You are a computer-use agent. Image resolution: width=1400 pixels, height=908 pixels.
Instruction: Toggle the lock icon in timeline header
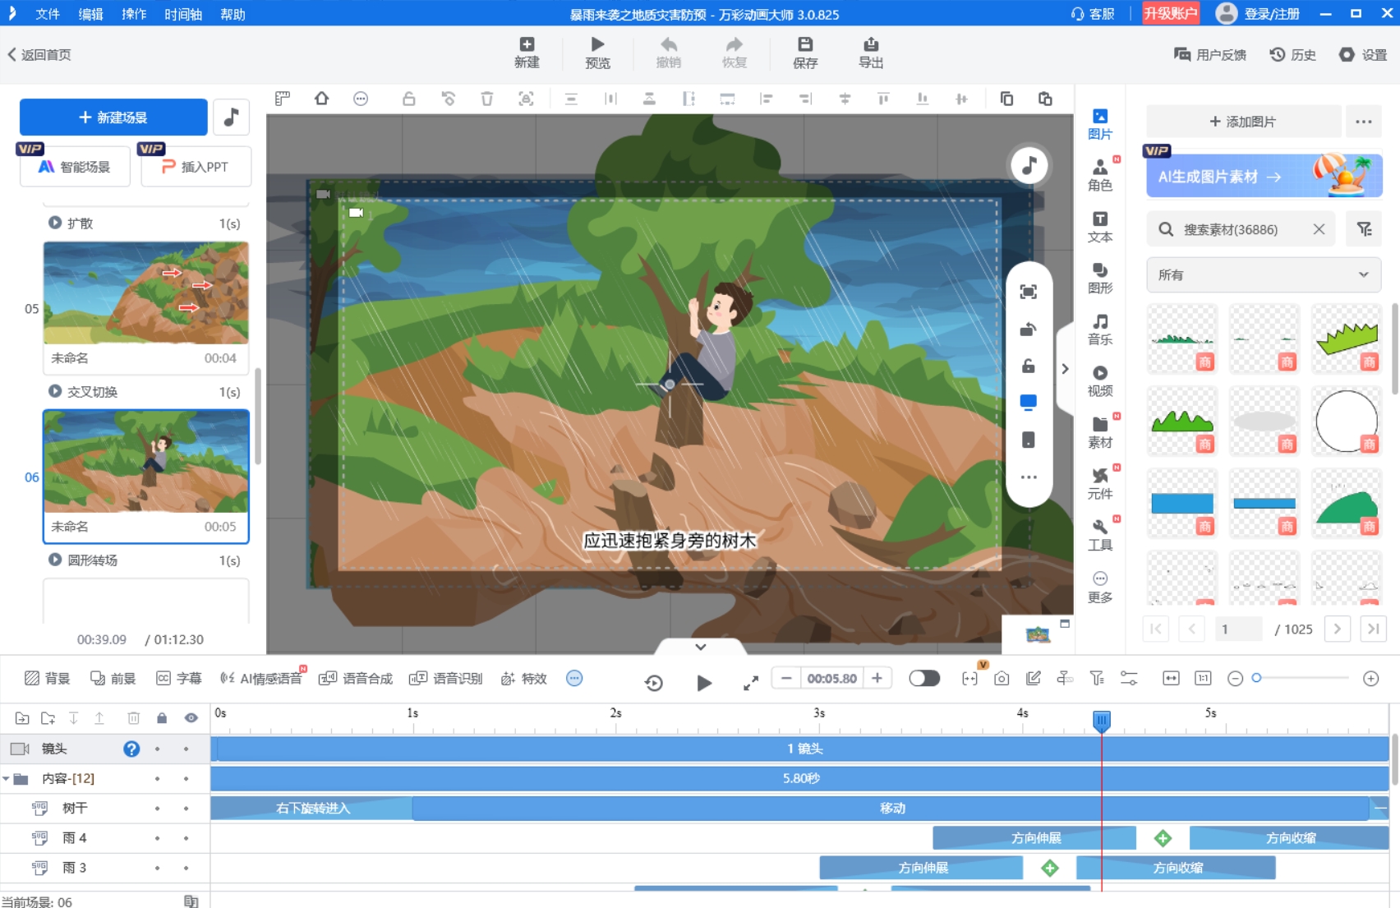(x=162, y=718)
